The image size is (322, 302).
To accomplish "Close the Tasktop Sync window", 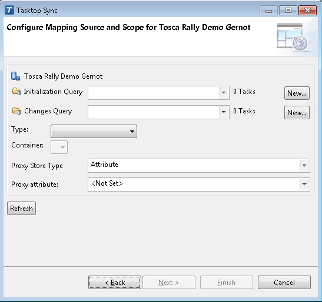I will pos(307,11).
